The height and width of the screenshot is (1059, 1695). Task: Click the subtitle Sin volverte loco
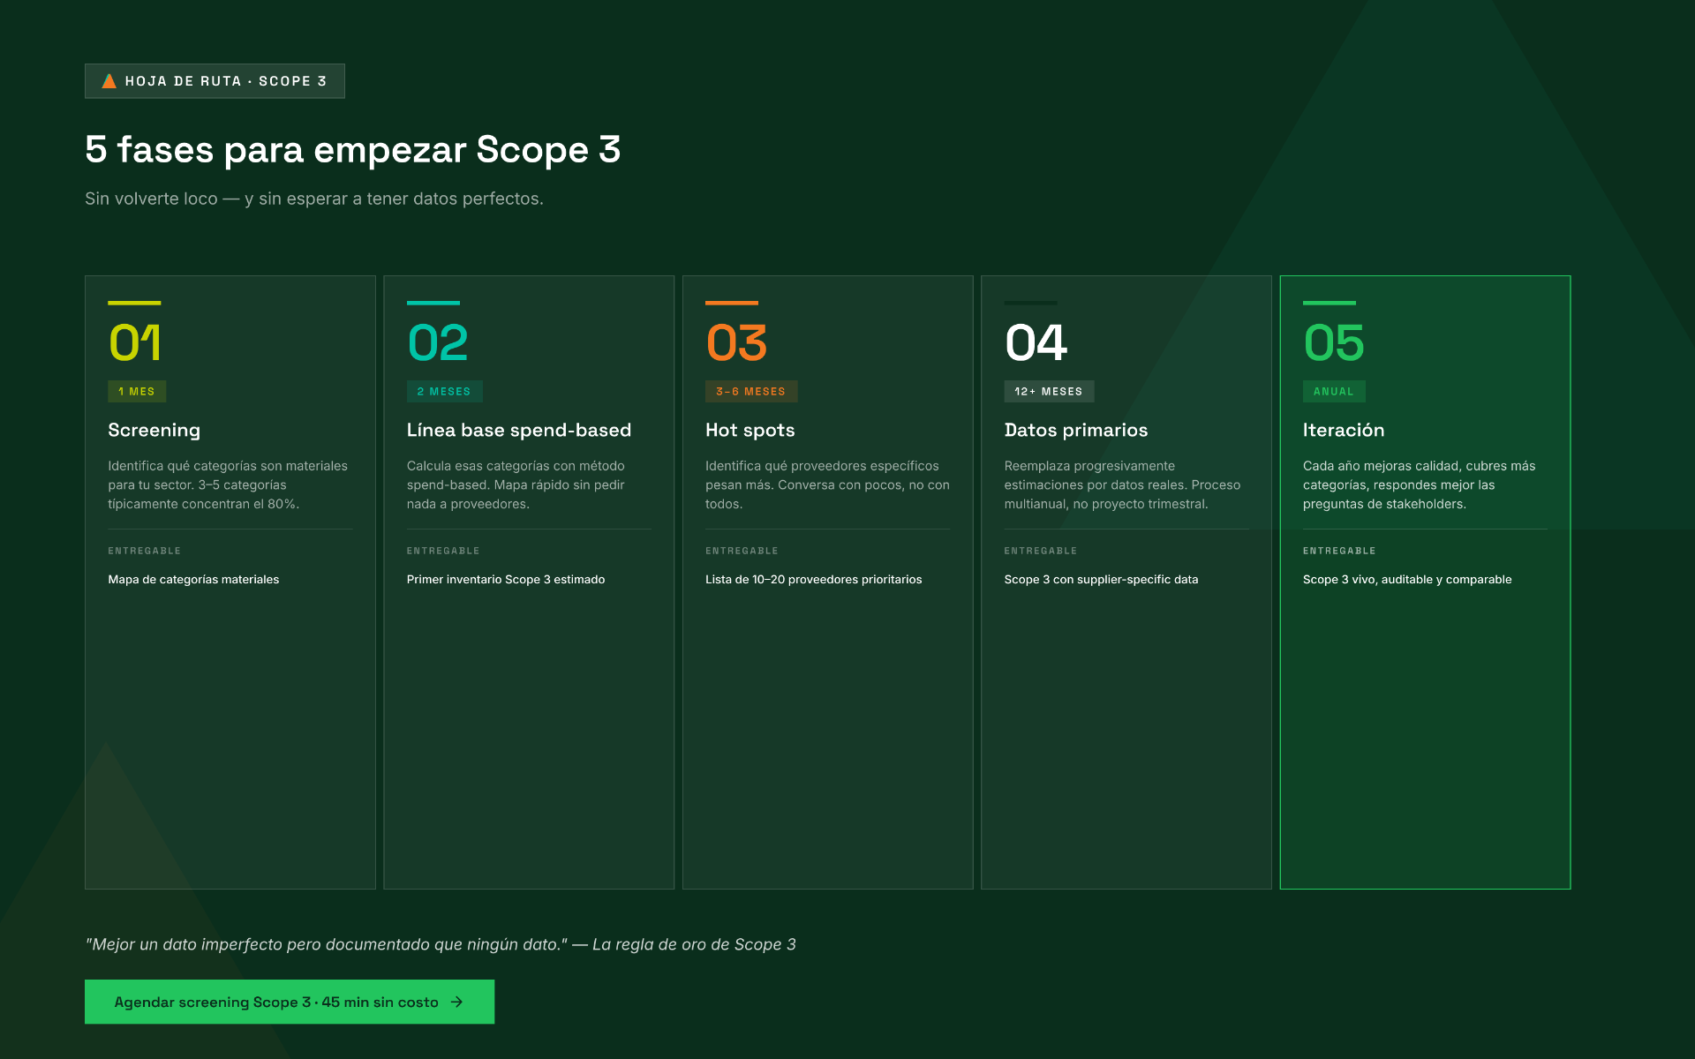click(314, 199)
